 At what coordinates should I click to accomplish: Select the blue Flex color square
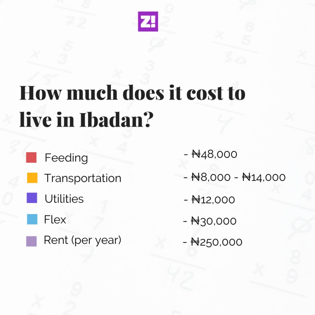pyautogui.click(x=32, y=219)
